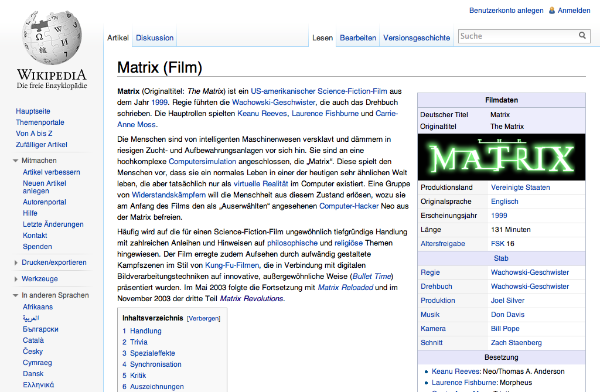This screenshot has height=392, width=600.
Task: Open Joel Silver in the infobox
Action: (x=508, y=301)
